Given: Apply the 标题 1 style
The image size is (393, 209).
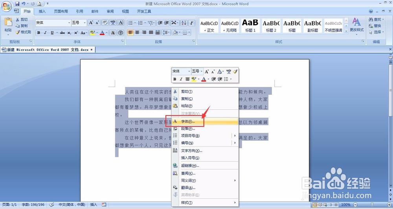Looking at the screenshot, I should pyautogui.click(x=250, y=25).
